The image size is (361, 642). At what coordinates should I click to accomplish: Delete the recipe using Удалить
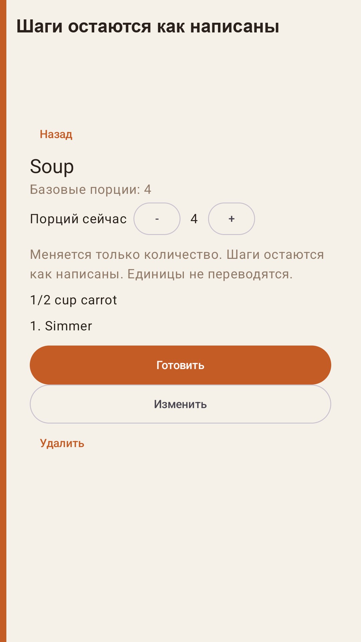[62, 443]
